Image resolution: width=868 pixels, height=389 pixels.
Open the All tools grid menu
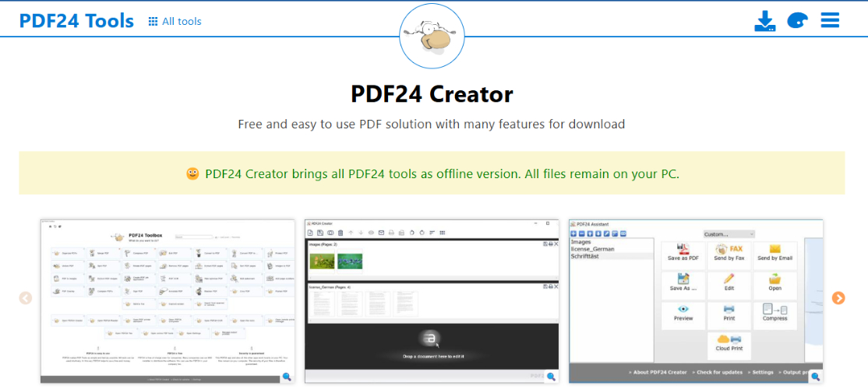click(175, 22)
